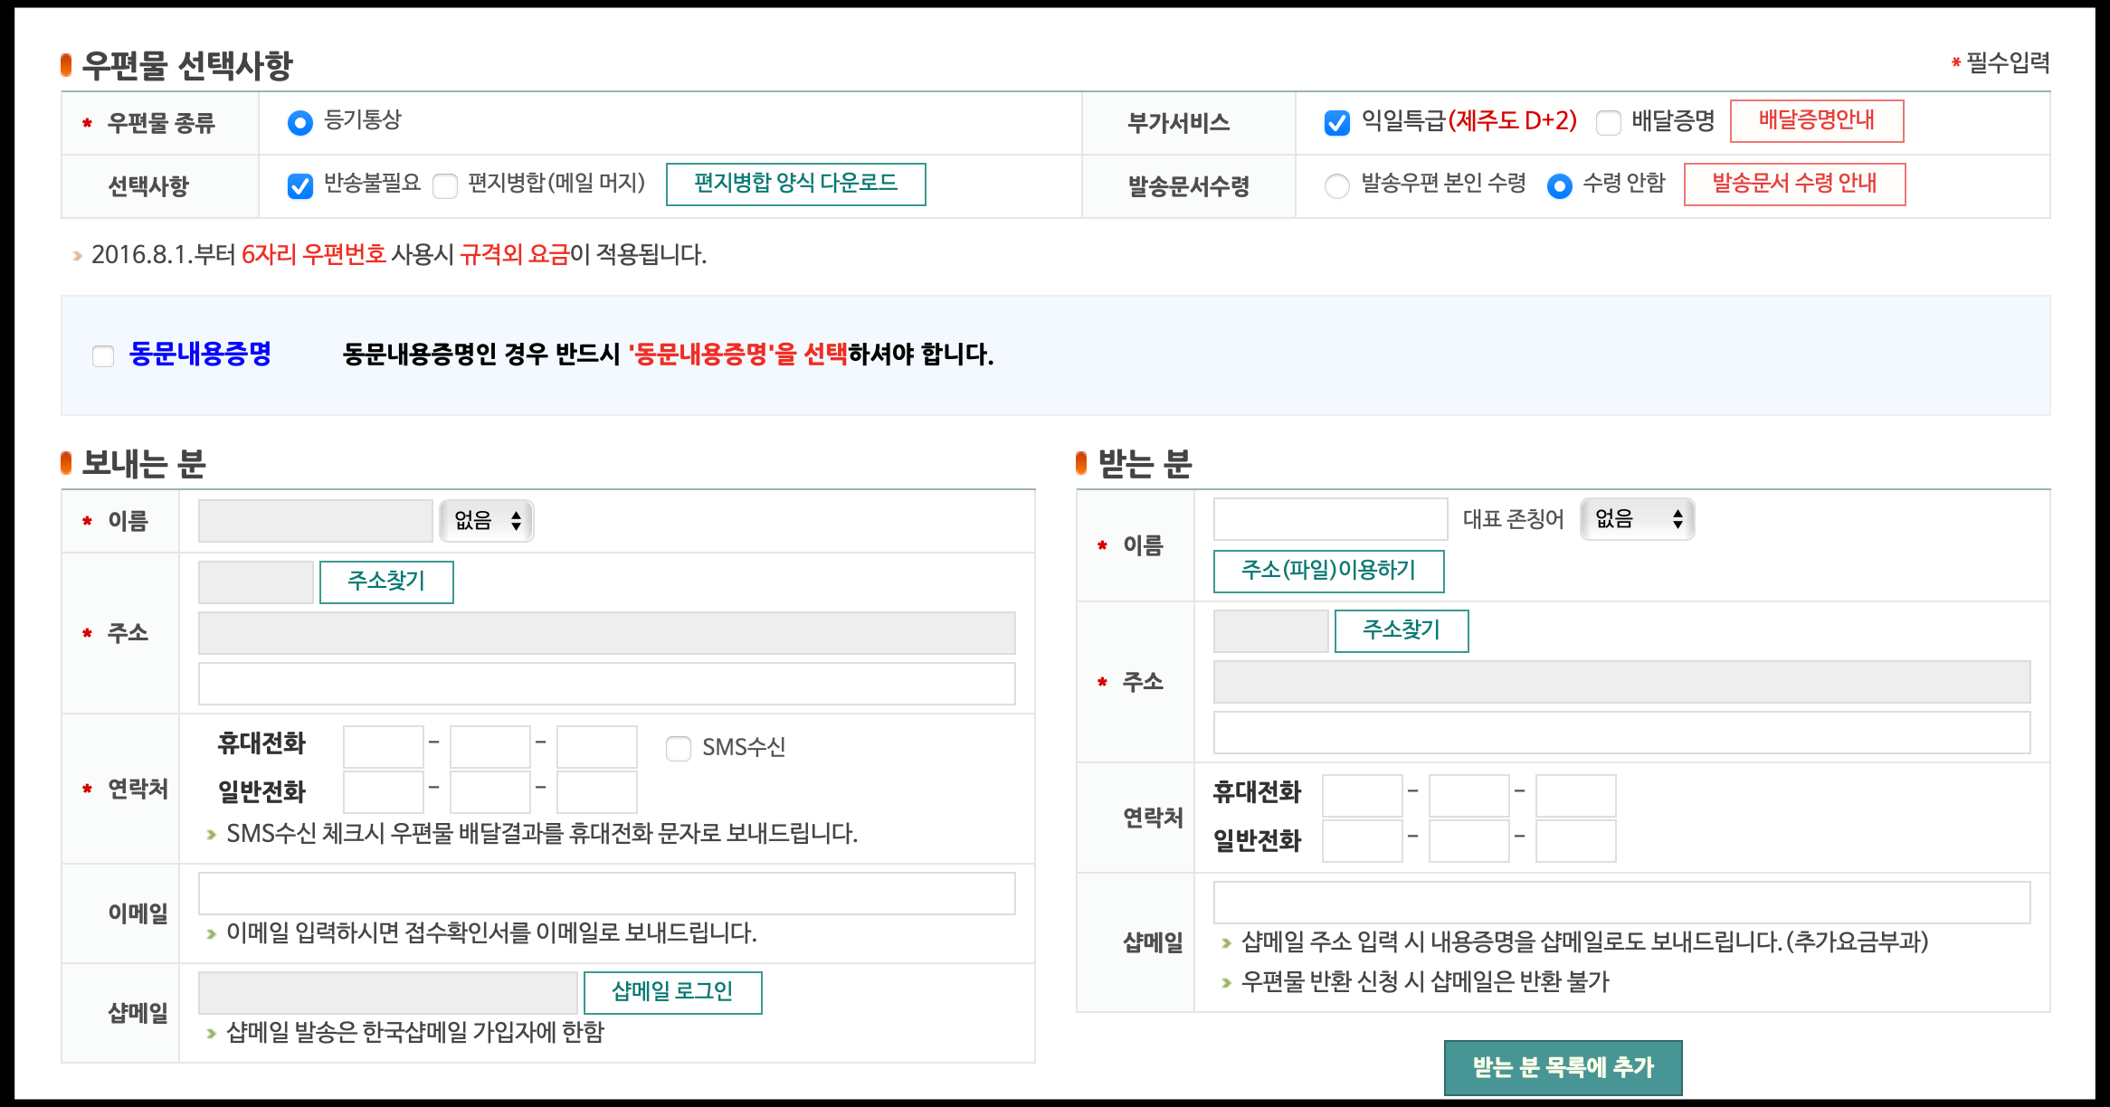This screenshot has height=1107, width=2110.
Task: Check the 편지병합(메일 머지) option
Action: coord(445,185)
